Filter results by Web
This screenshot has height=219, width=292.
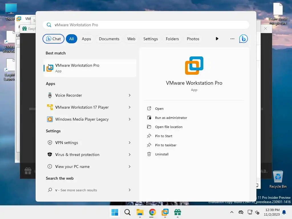click(x=131, y=39)
